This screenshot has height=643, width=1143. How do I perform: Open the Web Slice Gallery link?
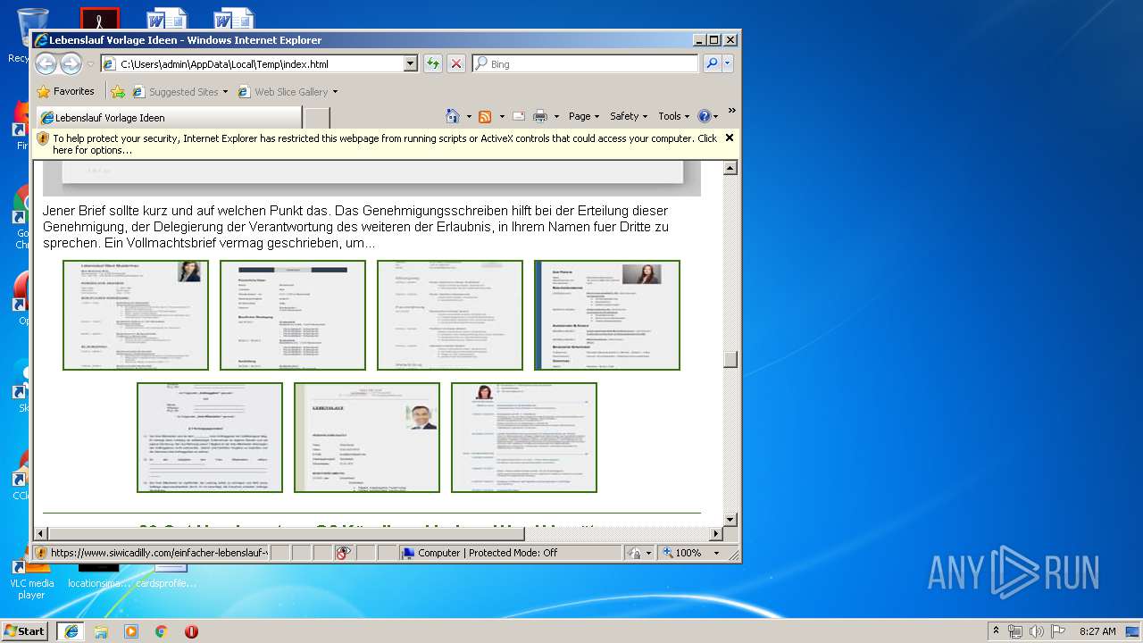click(288, 91)
